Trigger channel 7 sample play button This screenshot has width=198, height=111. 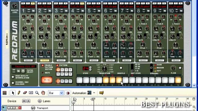pos(131,3)
